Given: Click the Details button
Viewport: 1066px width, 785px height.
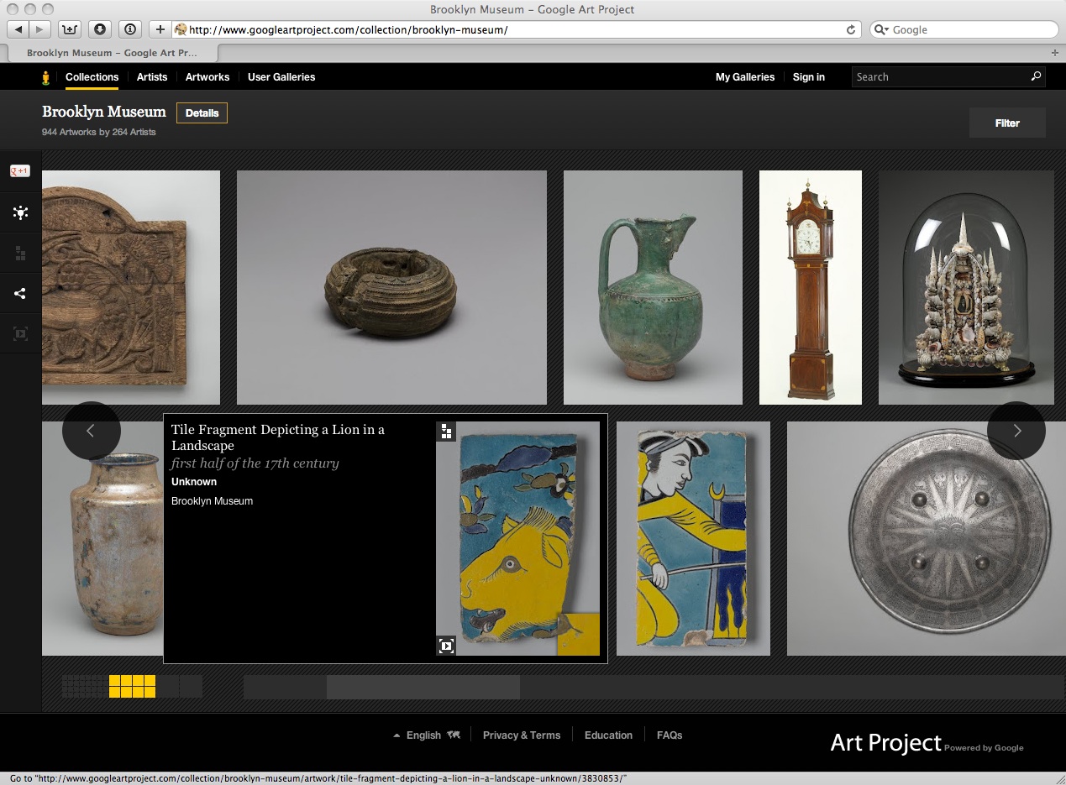Looking at the screenshot, I should 202,113.
